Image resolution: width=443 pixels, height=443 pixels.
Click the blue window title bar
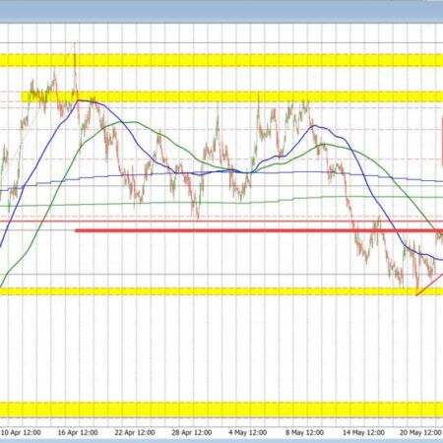[221, 12]
